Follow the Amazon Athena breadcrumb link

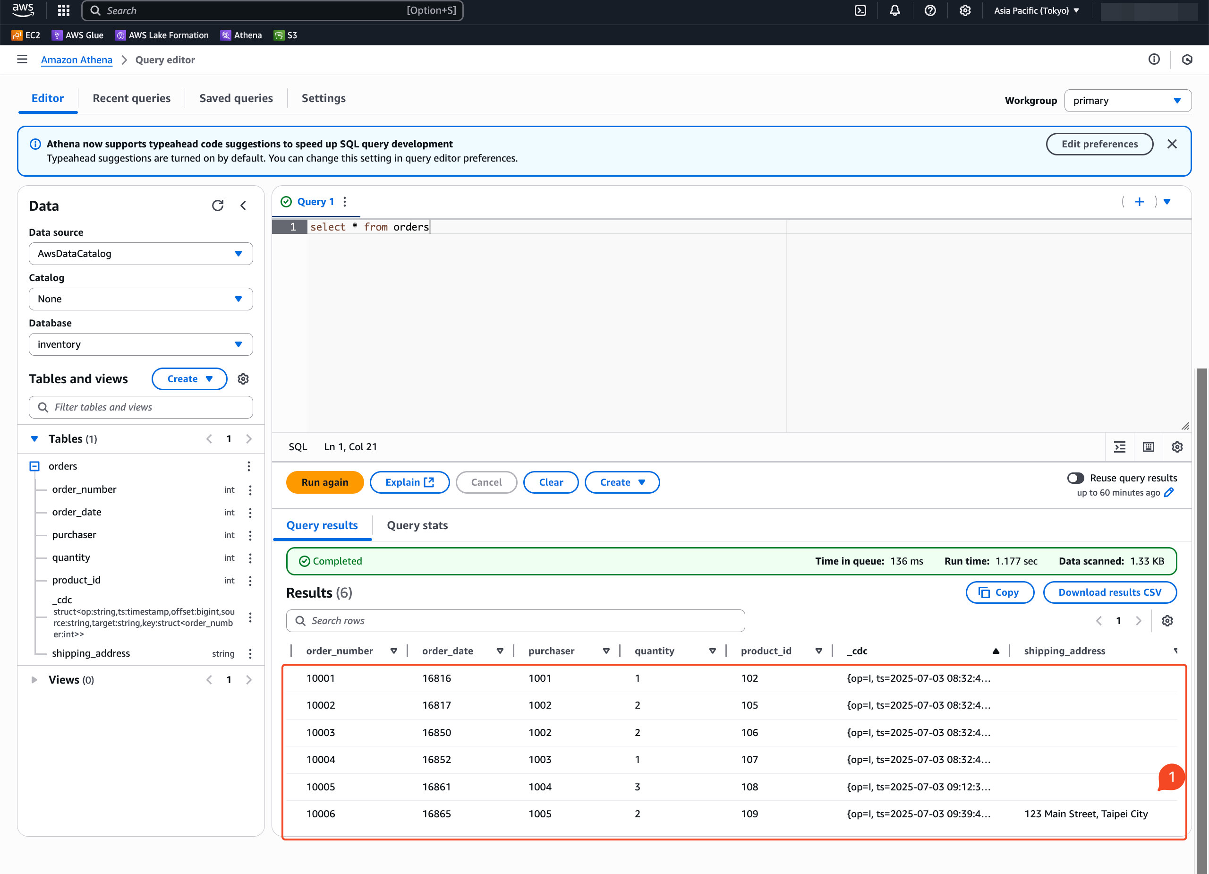(x=77, y=60)
